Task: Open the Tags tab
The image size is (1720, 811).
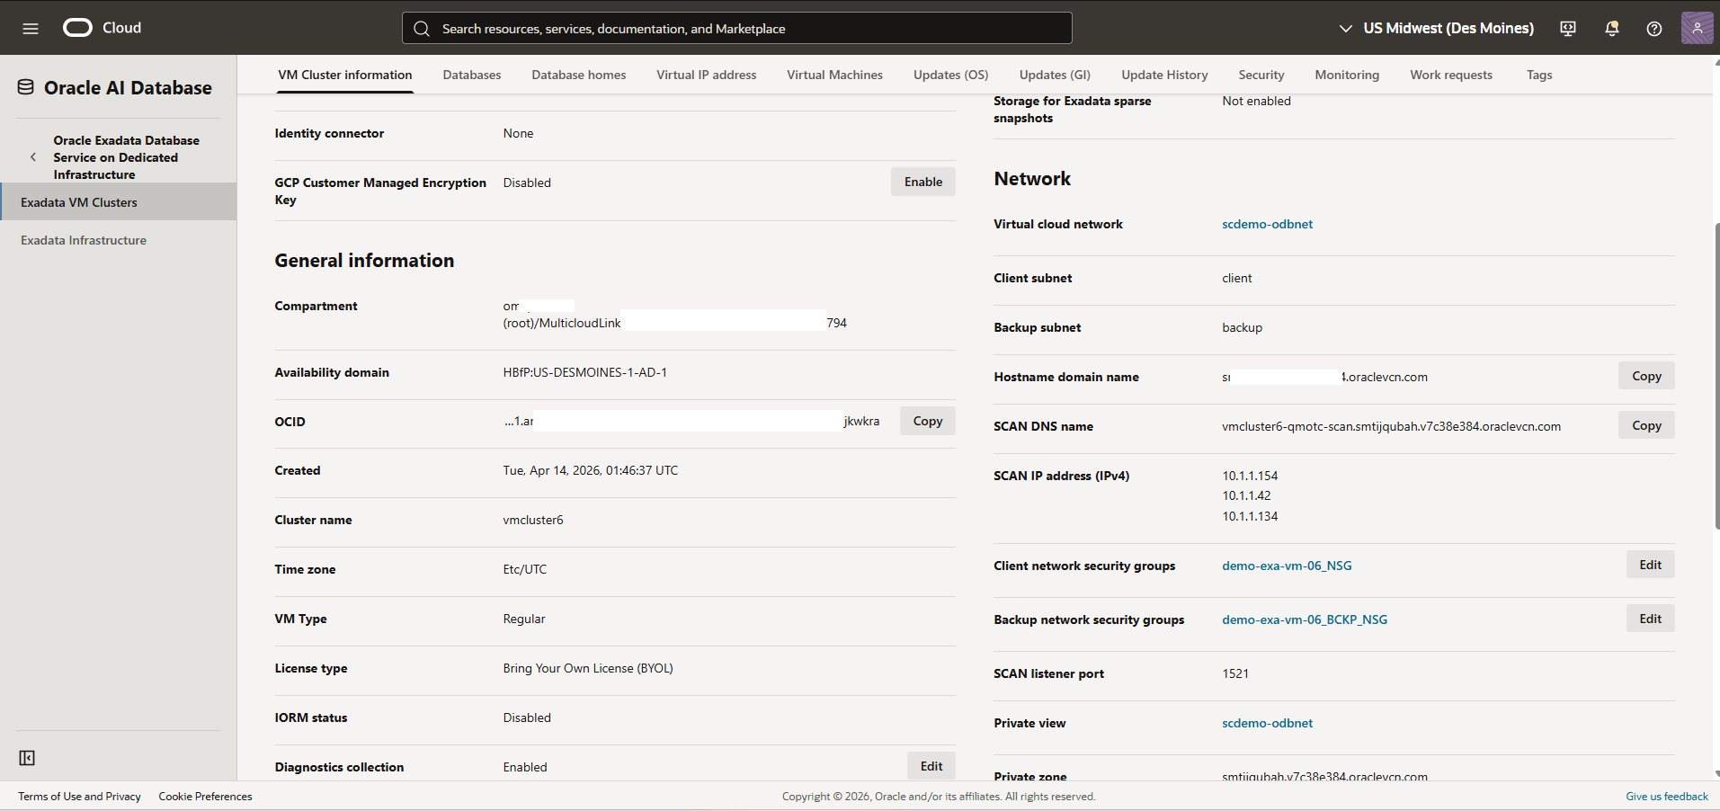Action: point(1539,75)
